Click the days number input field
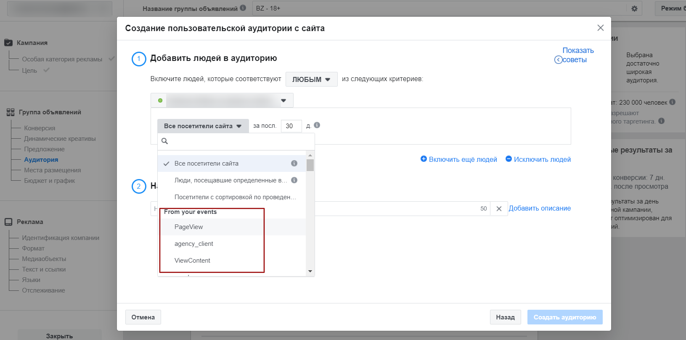Viewport: 686px width, 340px height. pyautogui.click(x=291, y=126)
